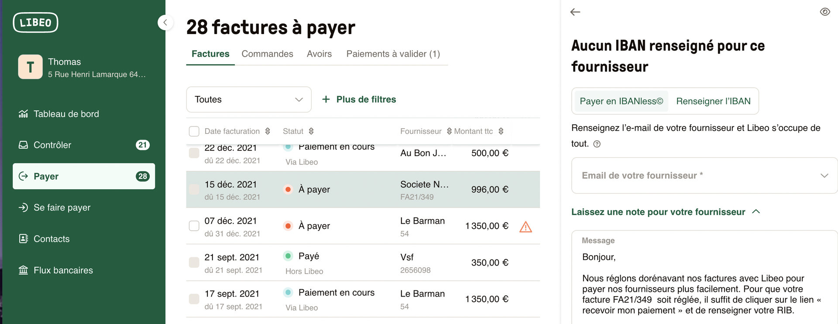Click the Thomas company avatar
The image size is (838, 324).
(x=30, y=67)
